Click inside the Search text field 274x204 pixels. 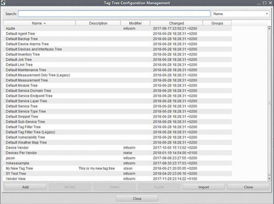click(x=114, y=14)
